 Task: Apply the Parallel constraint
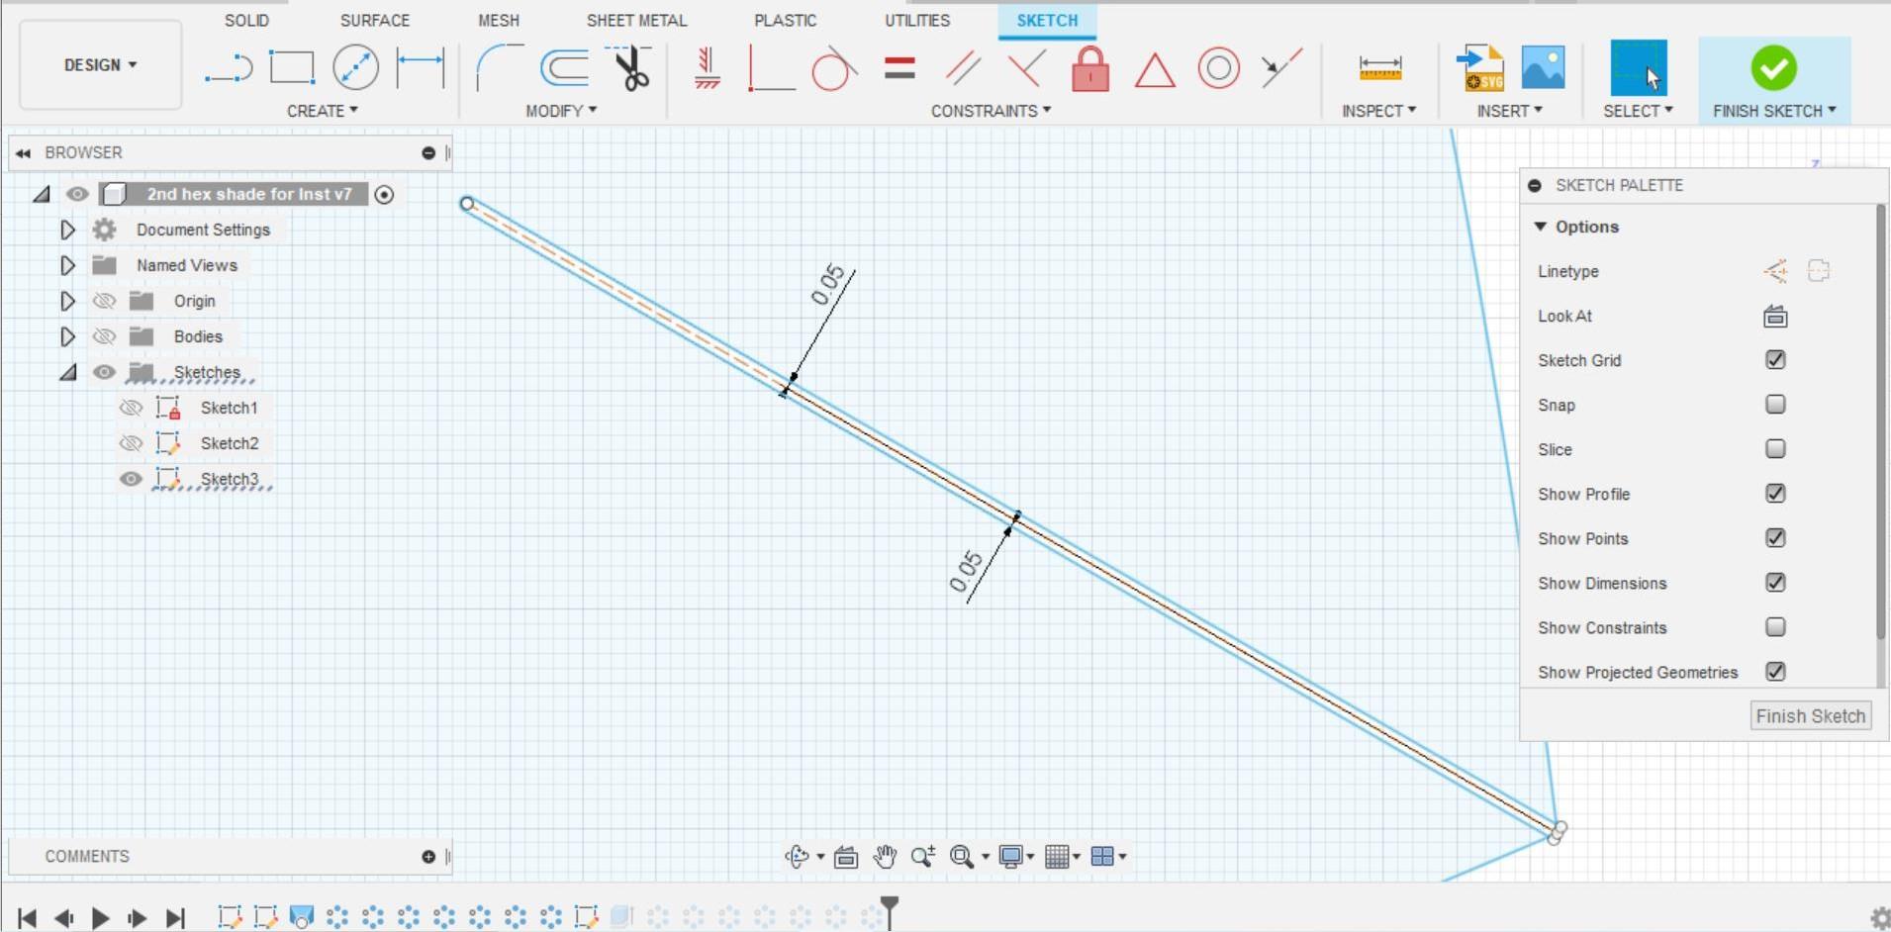[x=963, y=68]
